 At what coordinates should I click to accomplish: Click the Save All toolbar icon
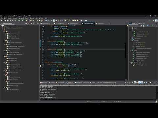(x=8, y=21)
